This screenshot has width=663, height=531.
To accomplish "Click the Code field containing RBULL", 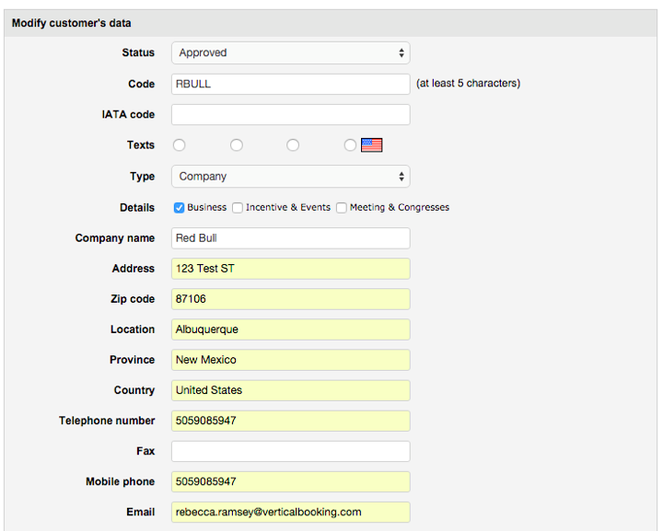I will click(x=290, y=84).
